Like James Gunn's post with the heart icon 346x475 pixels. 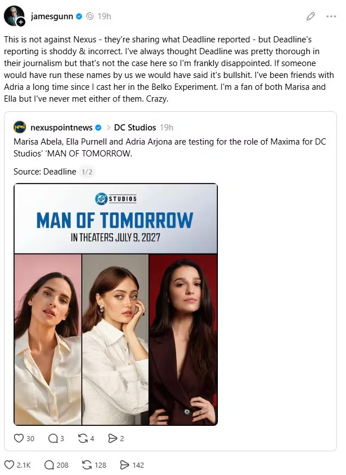[9, 465]
